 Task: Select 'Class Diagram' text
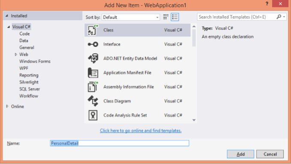pyautogui.click(x=117, y=101)
